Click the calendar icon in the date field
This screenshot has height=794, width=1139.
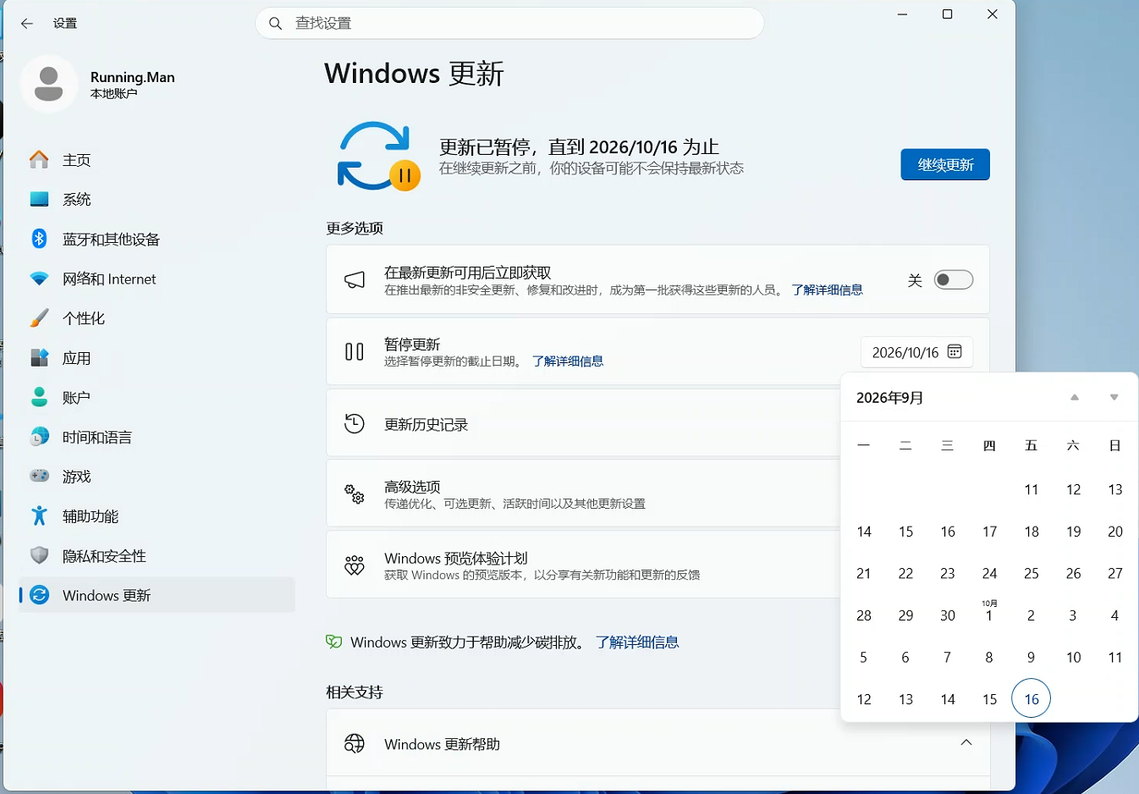pyautogui.click(x=955, y=352)
